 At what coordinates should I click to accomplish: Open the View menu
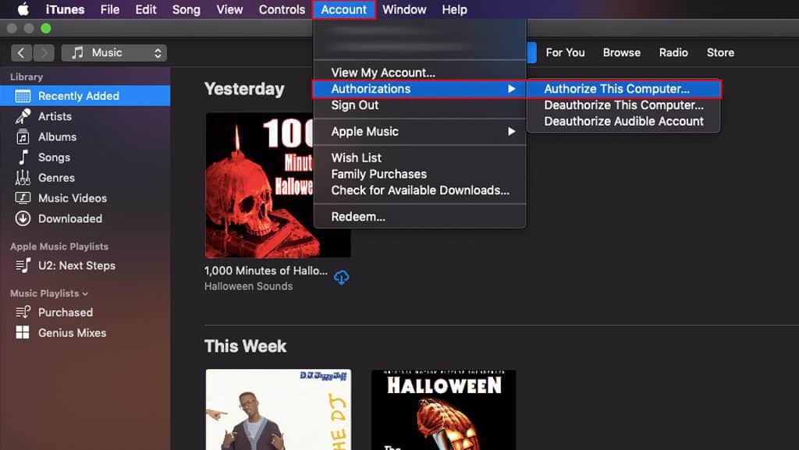pyautogui.click(x=229, y=9)
